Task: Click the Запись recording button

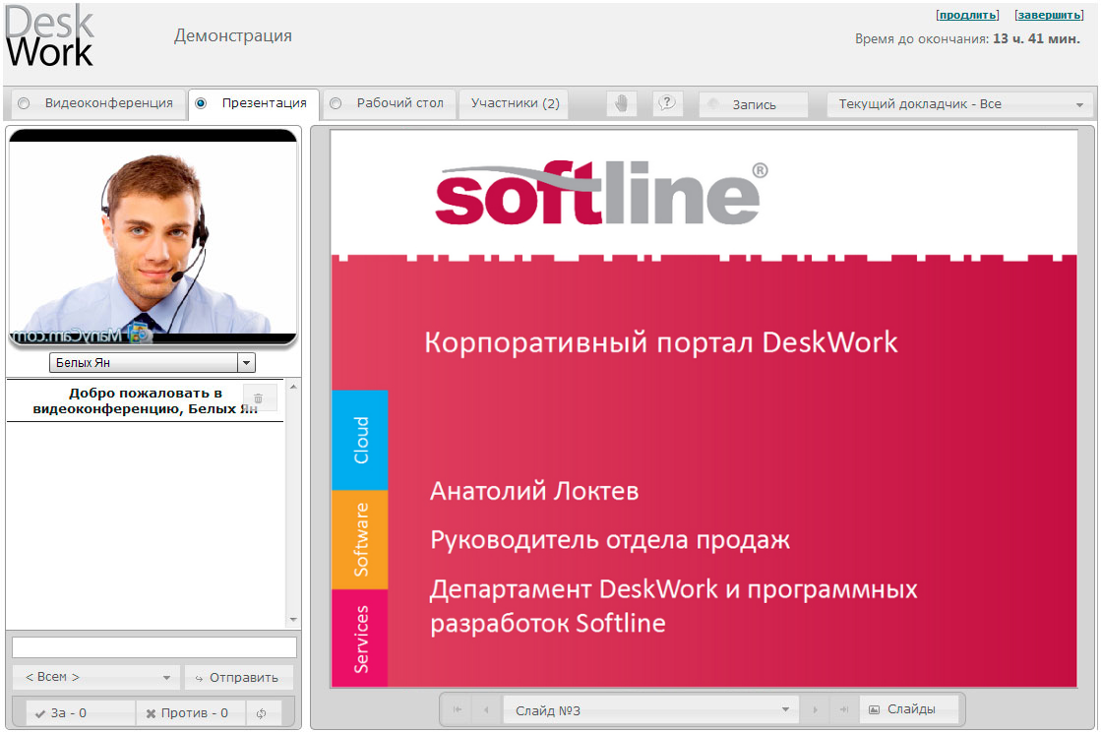Action: coord(754,104)
